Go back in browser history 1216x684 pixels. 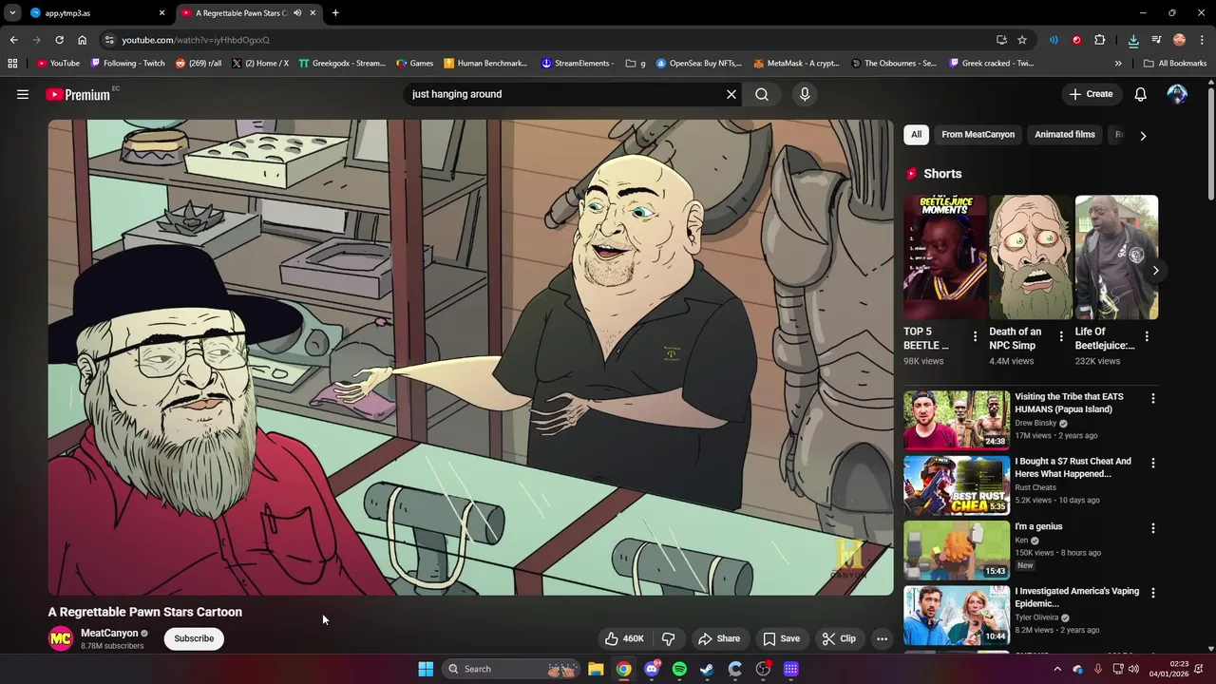pyautogui.click(x=13, y=40)
